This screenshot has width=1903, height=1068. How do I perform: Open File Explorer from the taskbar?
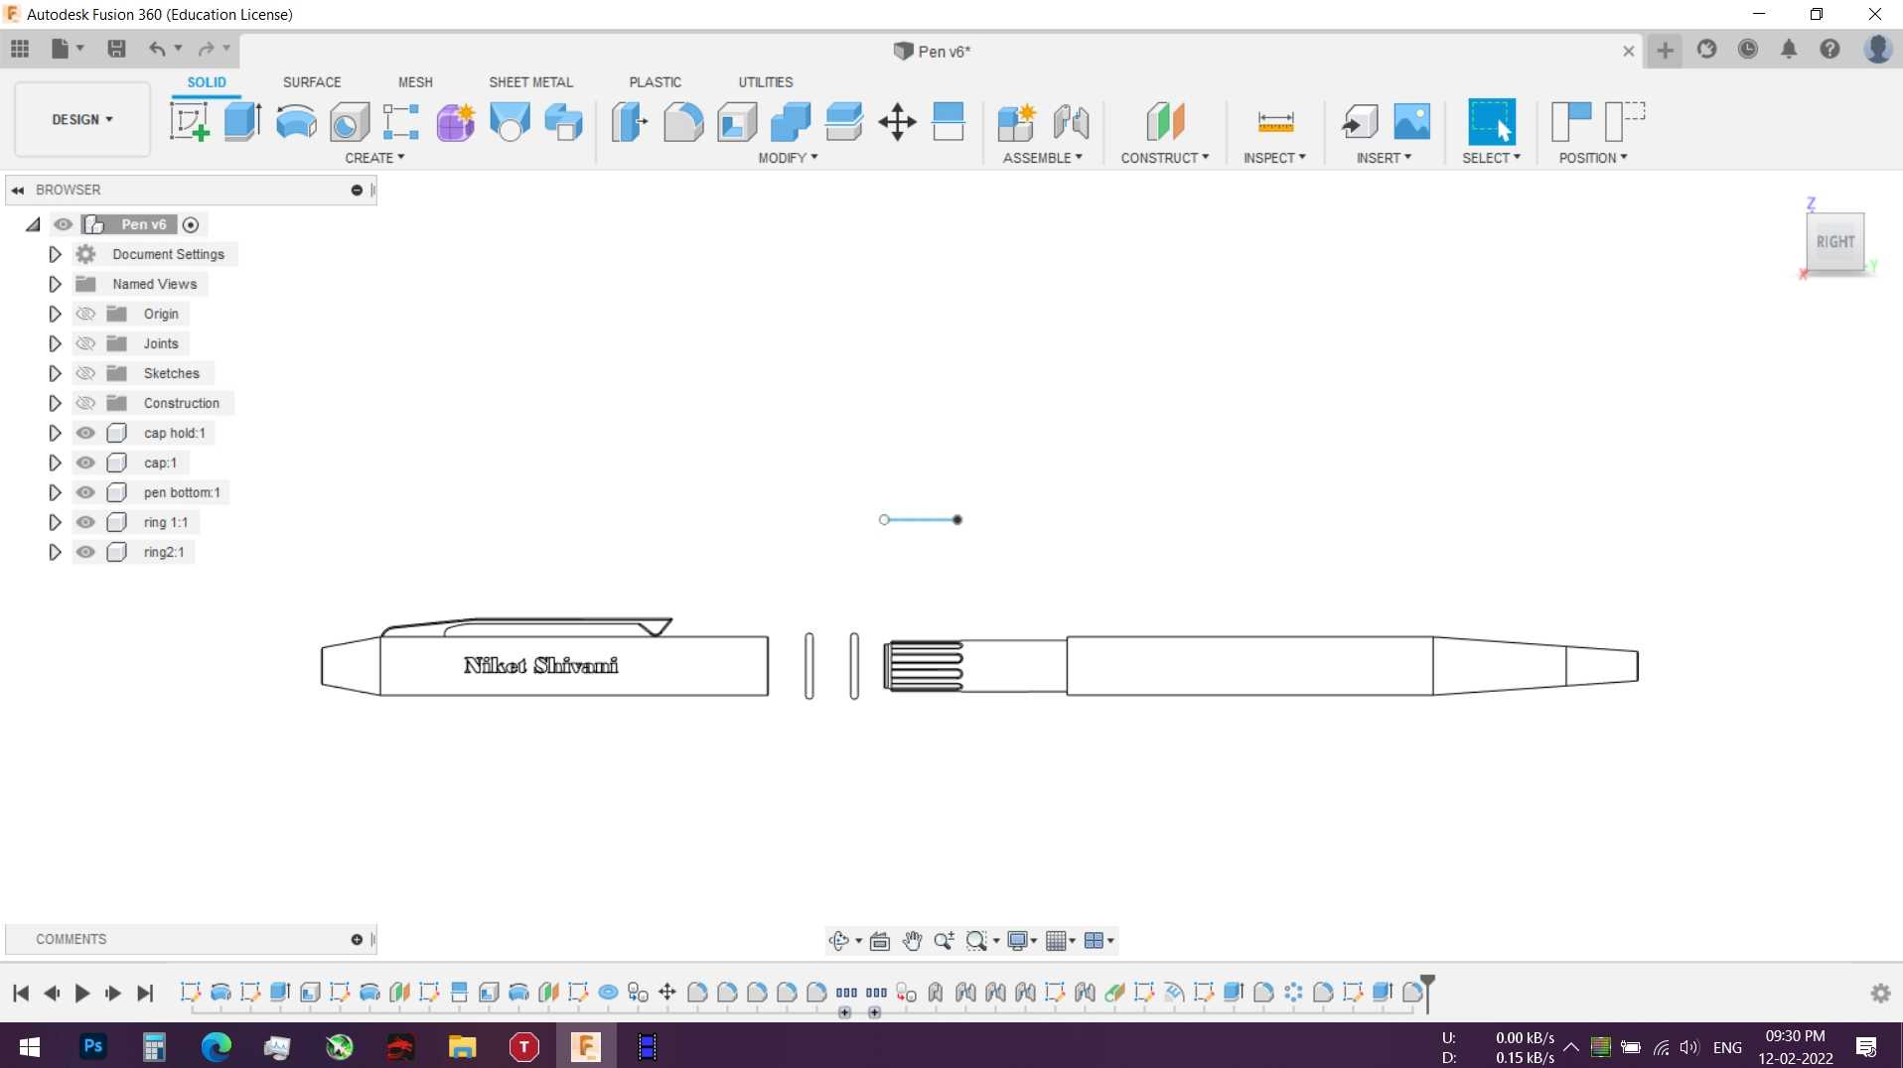click(462, 1046)
